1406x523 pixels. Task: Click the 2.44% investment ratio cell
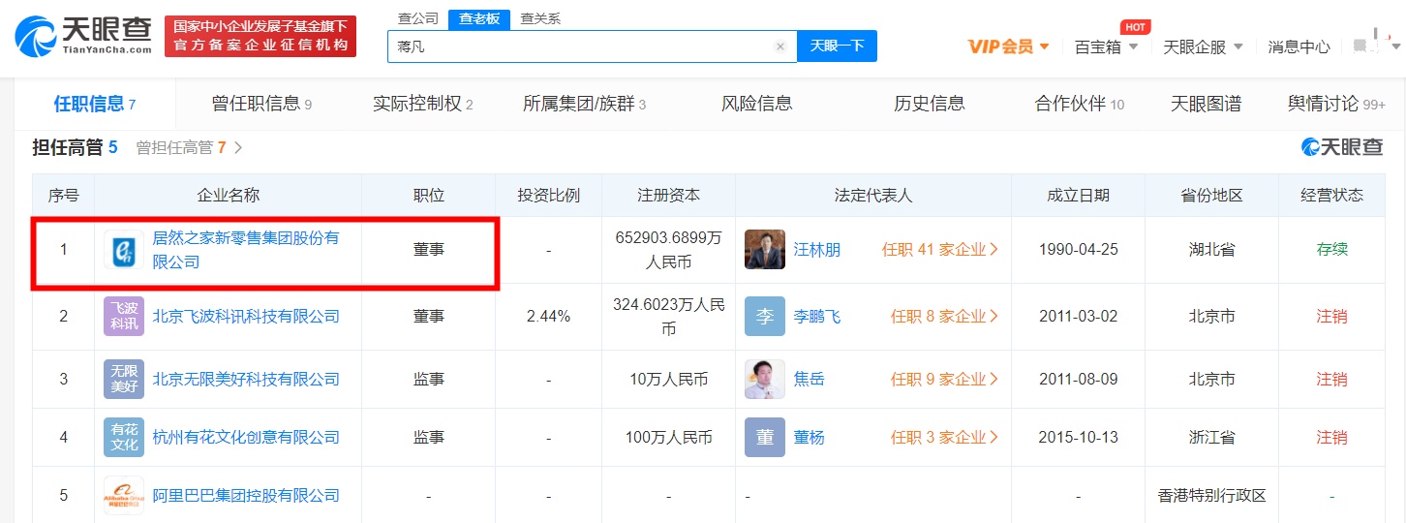[548, 317]
